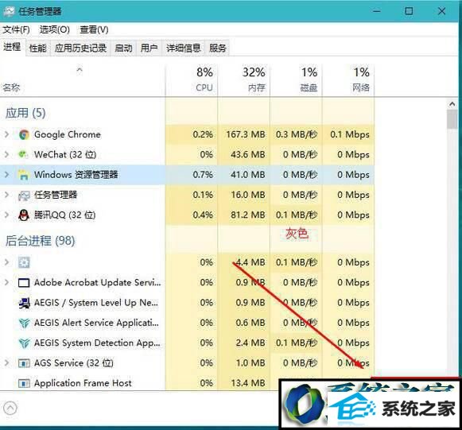This screenshot has height=430, width=462.
Task: Click the scrollbar up arrow
Action: pyautogui.click(x=452, y=104)
